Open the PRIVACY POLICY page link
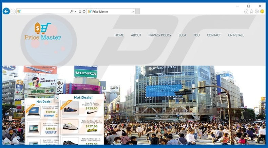 point(160,35)
